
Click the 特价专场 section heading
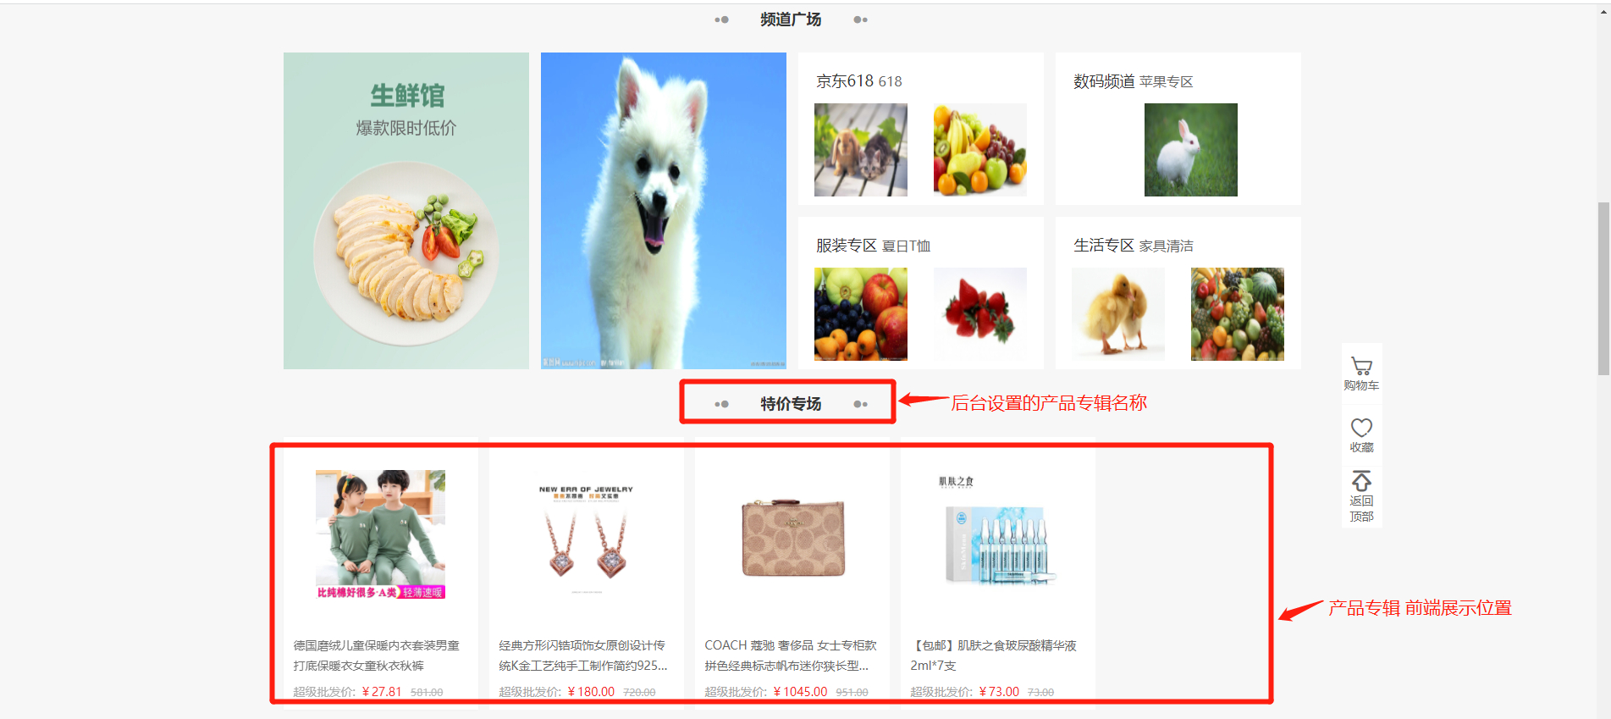(x=791, y=404)
